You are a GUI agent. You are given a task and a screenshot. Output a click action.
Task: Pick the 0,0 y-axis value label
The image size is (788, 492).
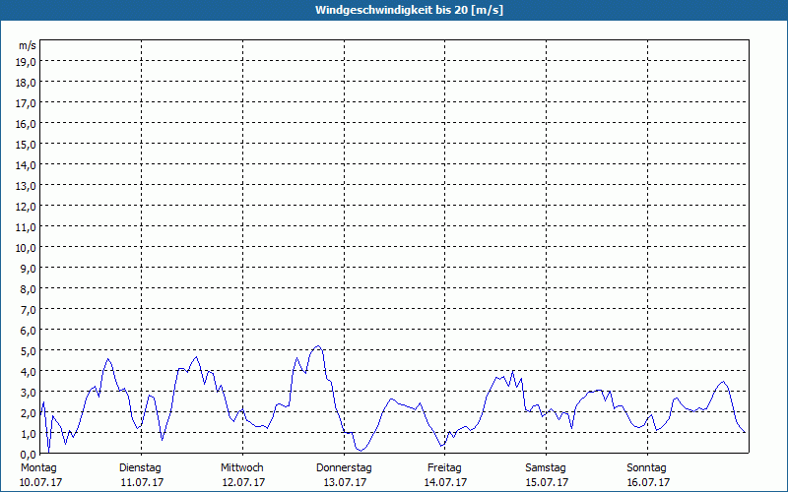[27, 454]
